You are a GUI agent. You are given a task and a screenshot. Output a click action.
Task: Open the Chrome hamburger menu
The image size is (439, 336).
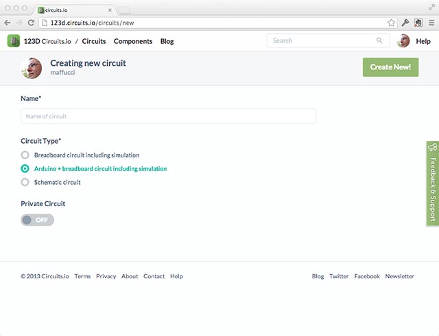pyautogui.click(x=431, y=23)
